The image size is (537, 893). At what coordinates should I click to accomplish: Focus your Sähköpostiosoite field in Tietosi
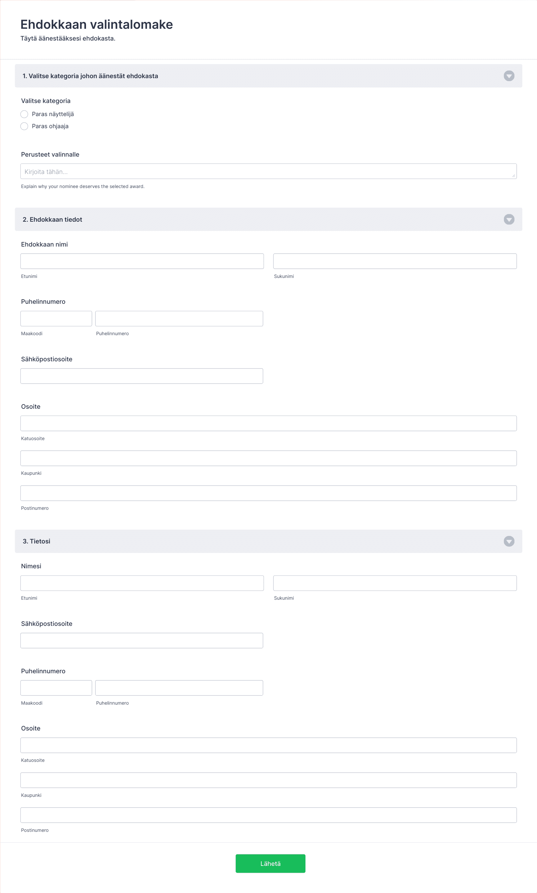click(142, 641)
